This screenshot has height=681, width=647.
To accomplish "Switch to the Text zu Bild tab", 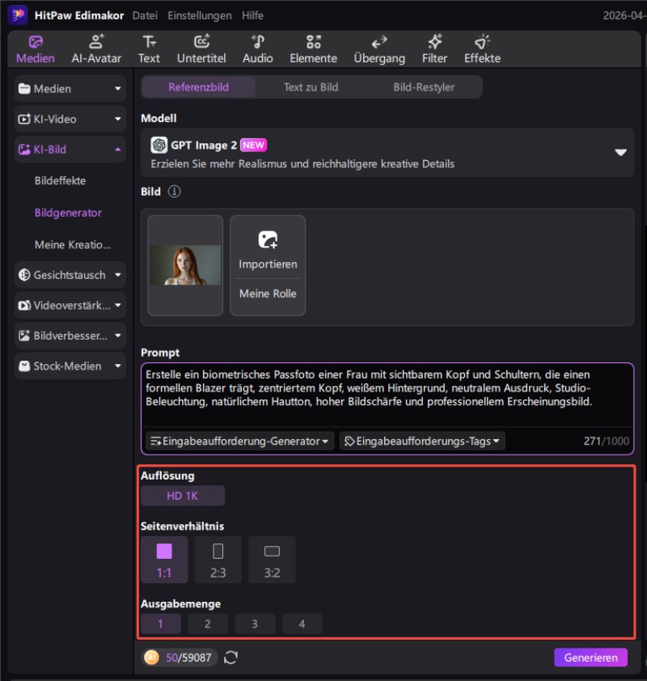I will pos(311,87).
